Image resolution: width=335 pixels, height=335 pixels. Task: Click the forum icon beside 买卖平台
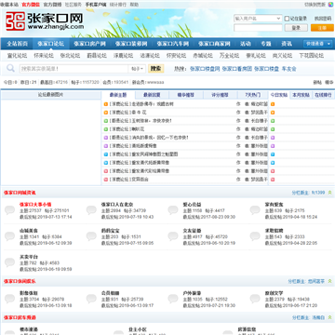pos(9,262)
